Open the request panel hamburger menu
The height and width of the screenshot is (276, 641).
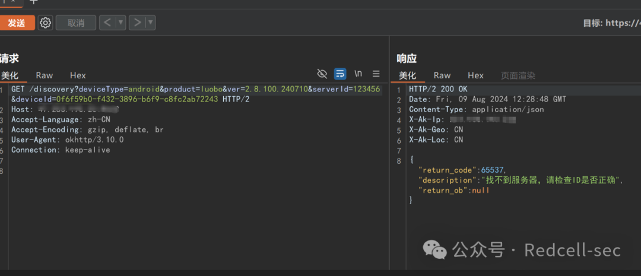(376, 74)
